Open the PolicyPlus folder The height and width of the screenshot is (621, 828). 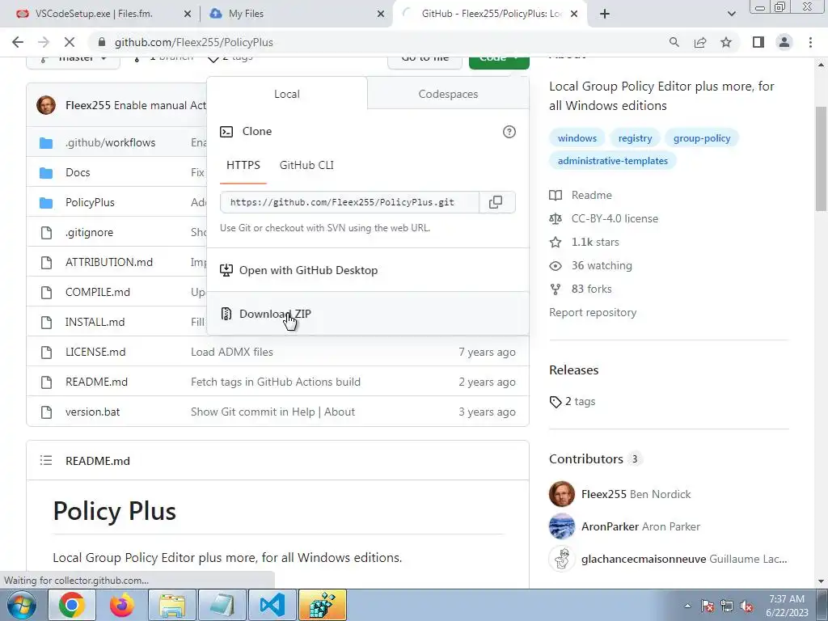point(90,202)
